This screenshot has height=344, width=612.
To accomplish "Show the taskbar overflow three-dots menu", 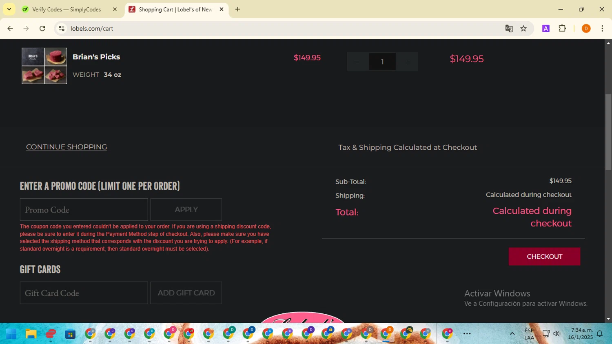I will pyautogui.click(x=467, y=334).
